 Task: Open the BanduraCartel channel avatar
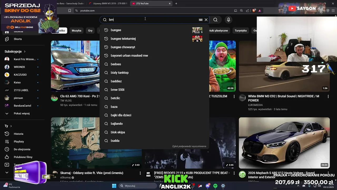(x=7, y=106)
